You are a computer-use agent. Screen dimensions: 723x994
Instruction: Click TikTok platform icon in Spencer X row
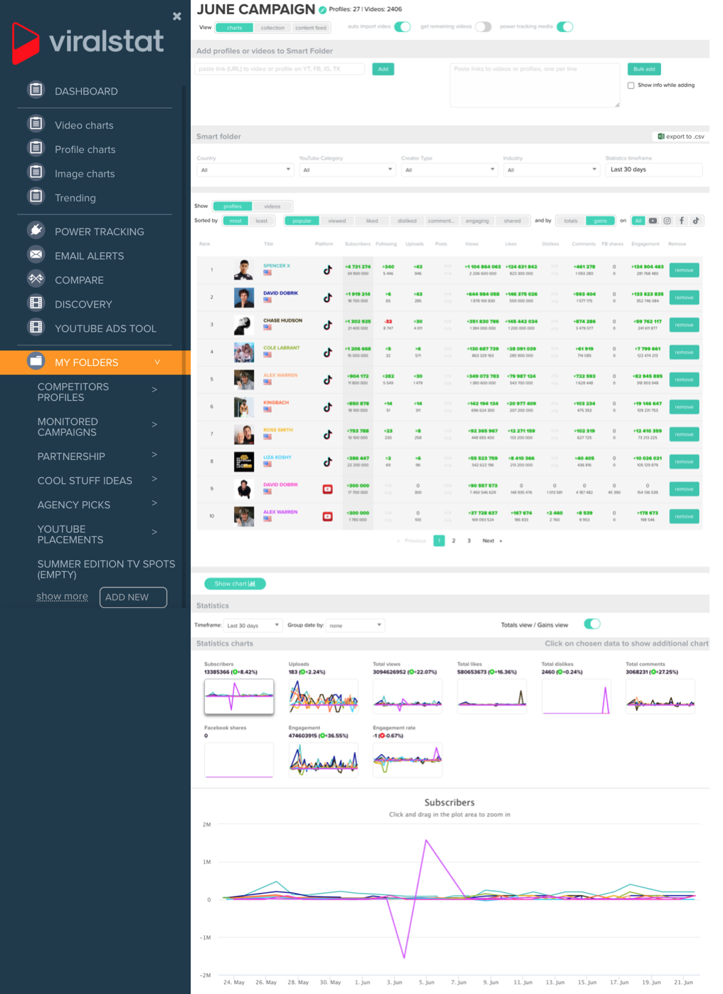tap(327, 270)
